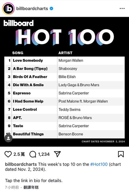View all 1,234 comments count

tap(44, 154)
